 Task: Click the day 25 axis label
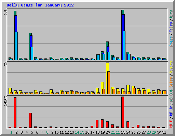tap(133, 132)
